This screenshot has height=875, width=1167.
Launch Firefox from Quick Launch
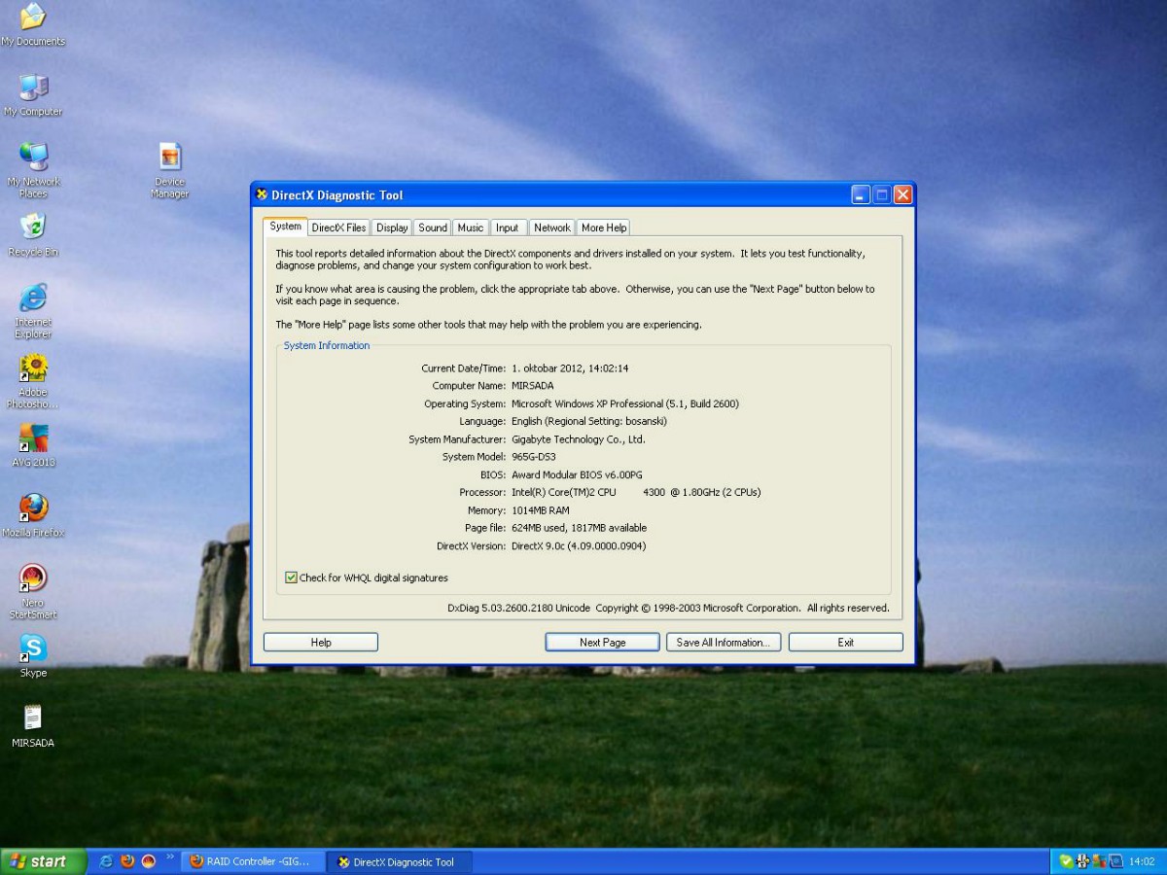[x=127, y=861]
